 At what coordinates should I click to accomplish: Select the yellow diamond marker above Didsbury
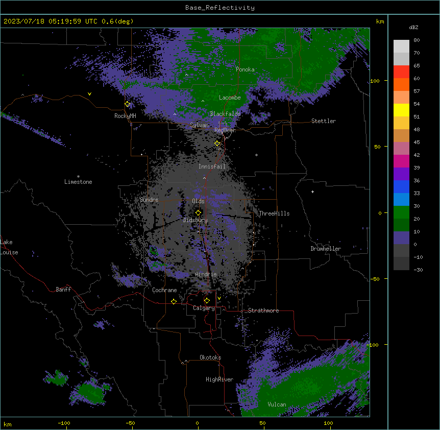pos(199,213)
